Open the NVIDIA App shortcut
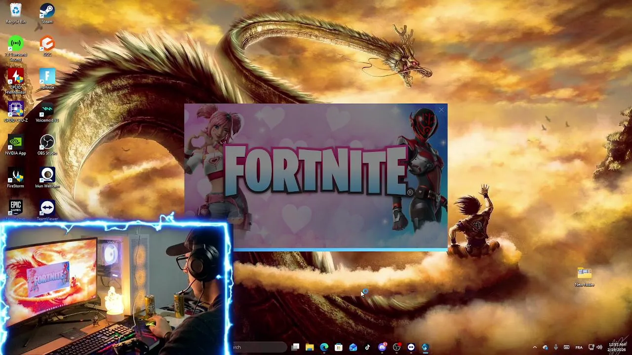This screenshot has height=355, width=632. [15, 145]
